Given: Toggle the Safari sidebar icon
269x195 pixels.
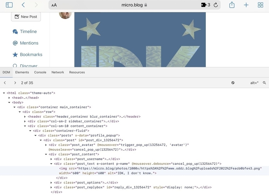Looking at the screenshot, I should pyautogui.click(x=9, y=5).
